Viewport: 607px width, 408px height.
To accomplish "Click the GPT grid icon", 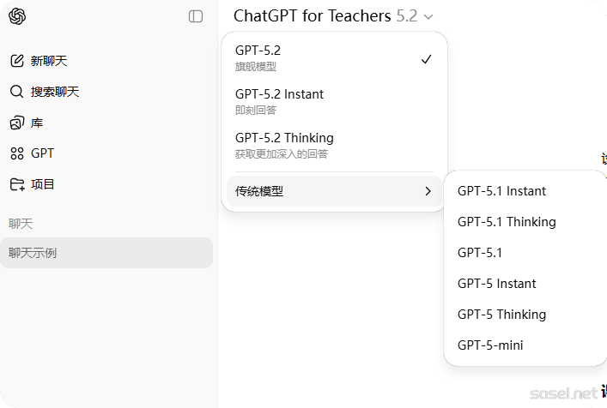I will tap(17, 153).
